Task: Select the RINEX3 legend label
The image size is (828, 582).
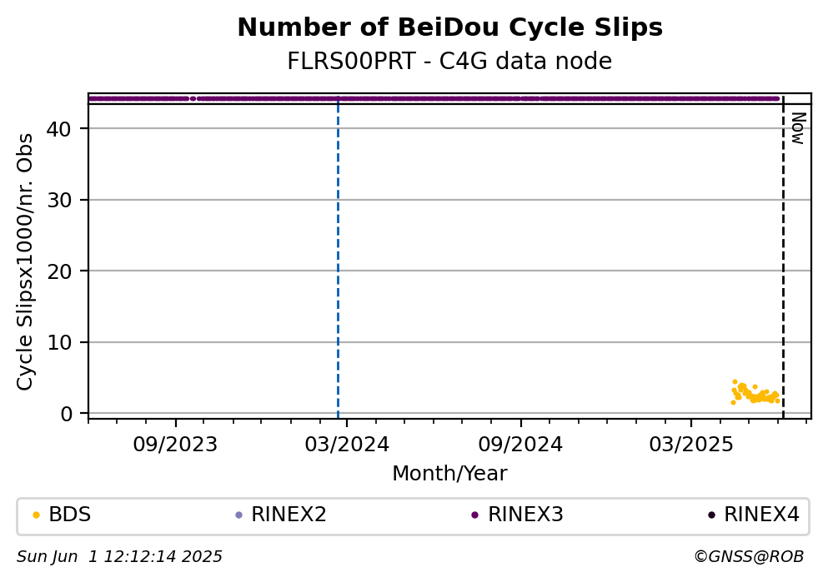Action: pyautogui.click(x=525, y=515)
